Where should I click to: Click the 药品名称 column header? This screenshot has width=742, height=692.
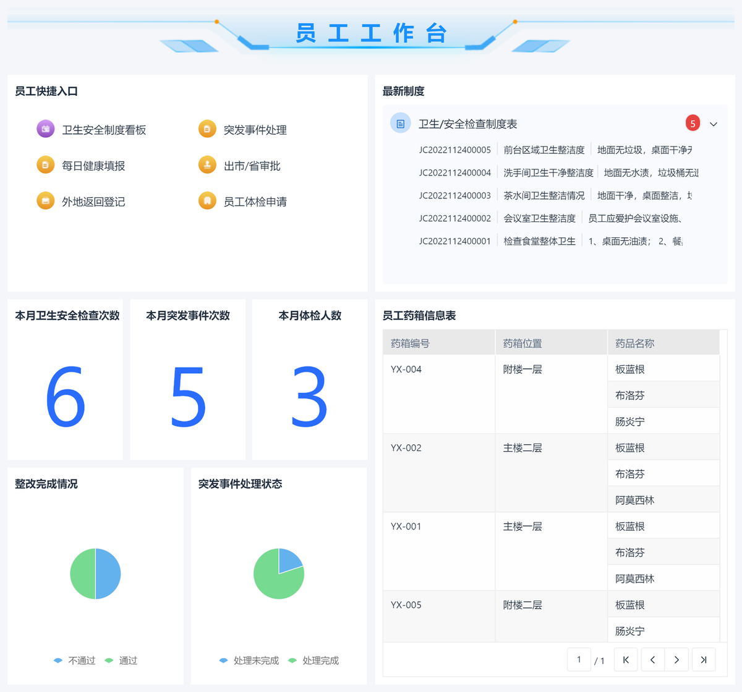pos(634,344)
